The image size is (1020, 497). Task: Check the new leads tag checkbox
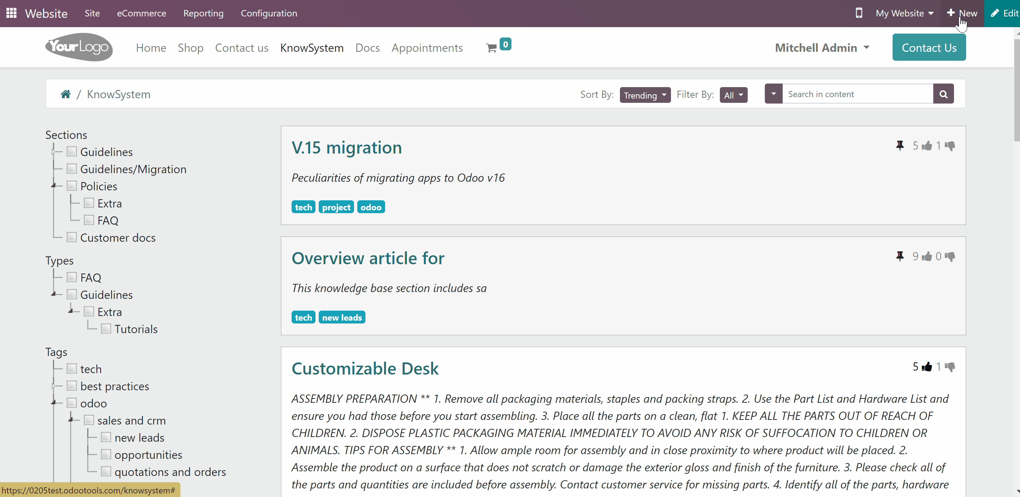click(106, 437)
